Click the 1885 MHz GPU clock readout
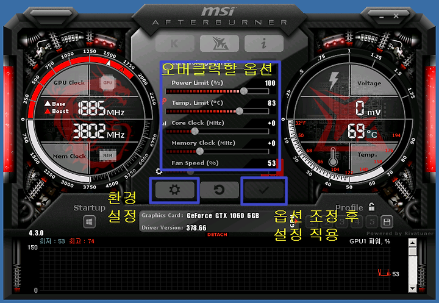Viewport: 439px width, 303px height. point(101,109)
